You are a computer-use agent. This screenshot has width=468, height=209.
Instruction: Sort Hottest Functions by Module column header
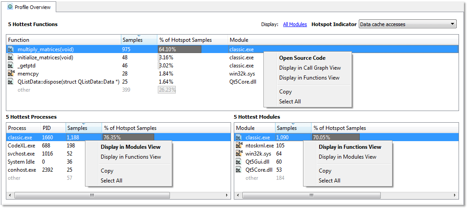[343, 40]
